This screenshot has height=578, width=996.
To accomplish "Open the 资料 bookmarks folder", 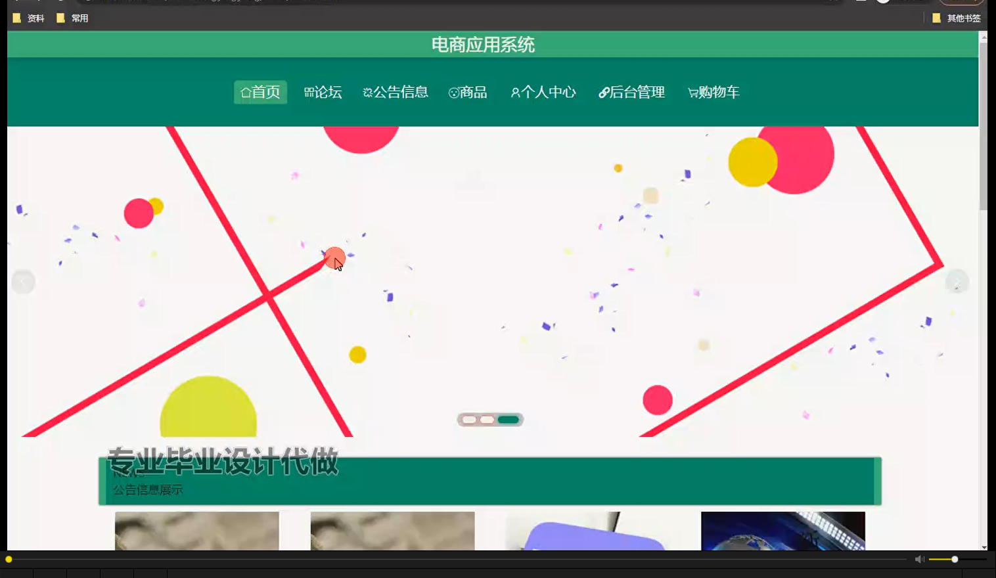I will (29, 18).
